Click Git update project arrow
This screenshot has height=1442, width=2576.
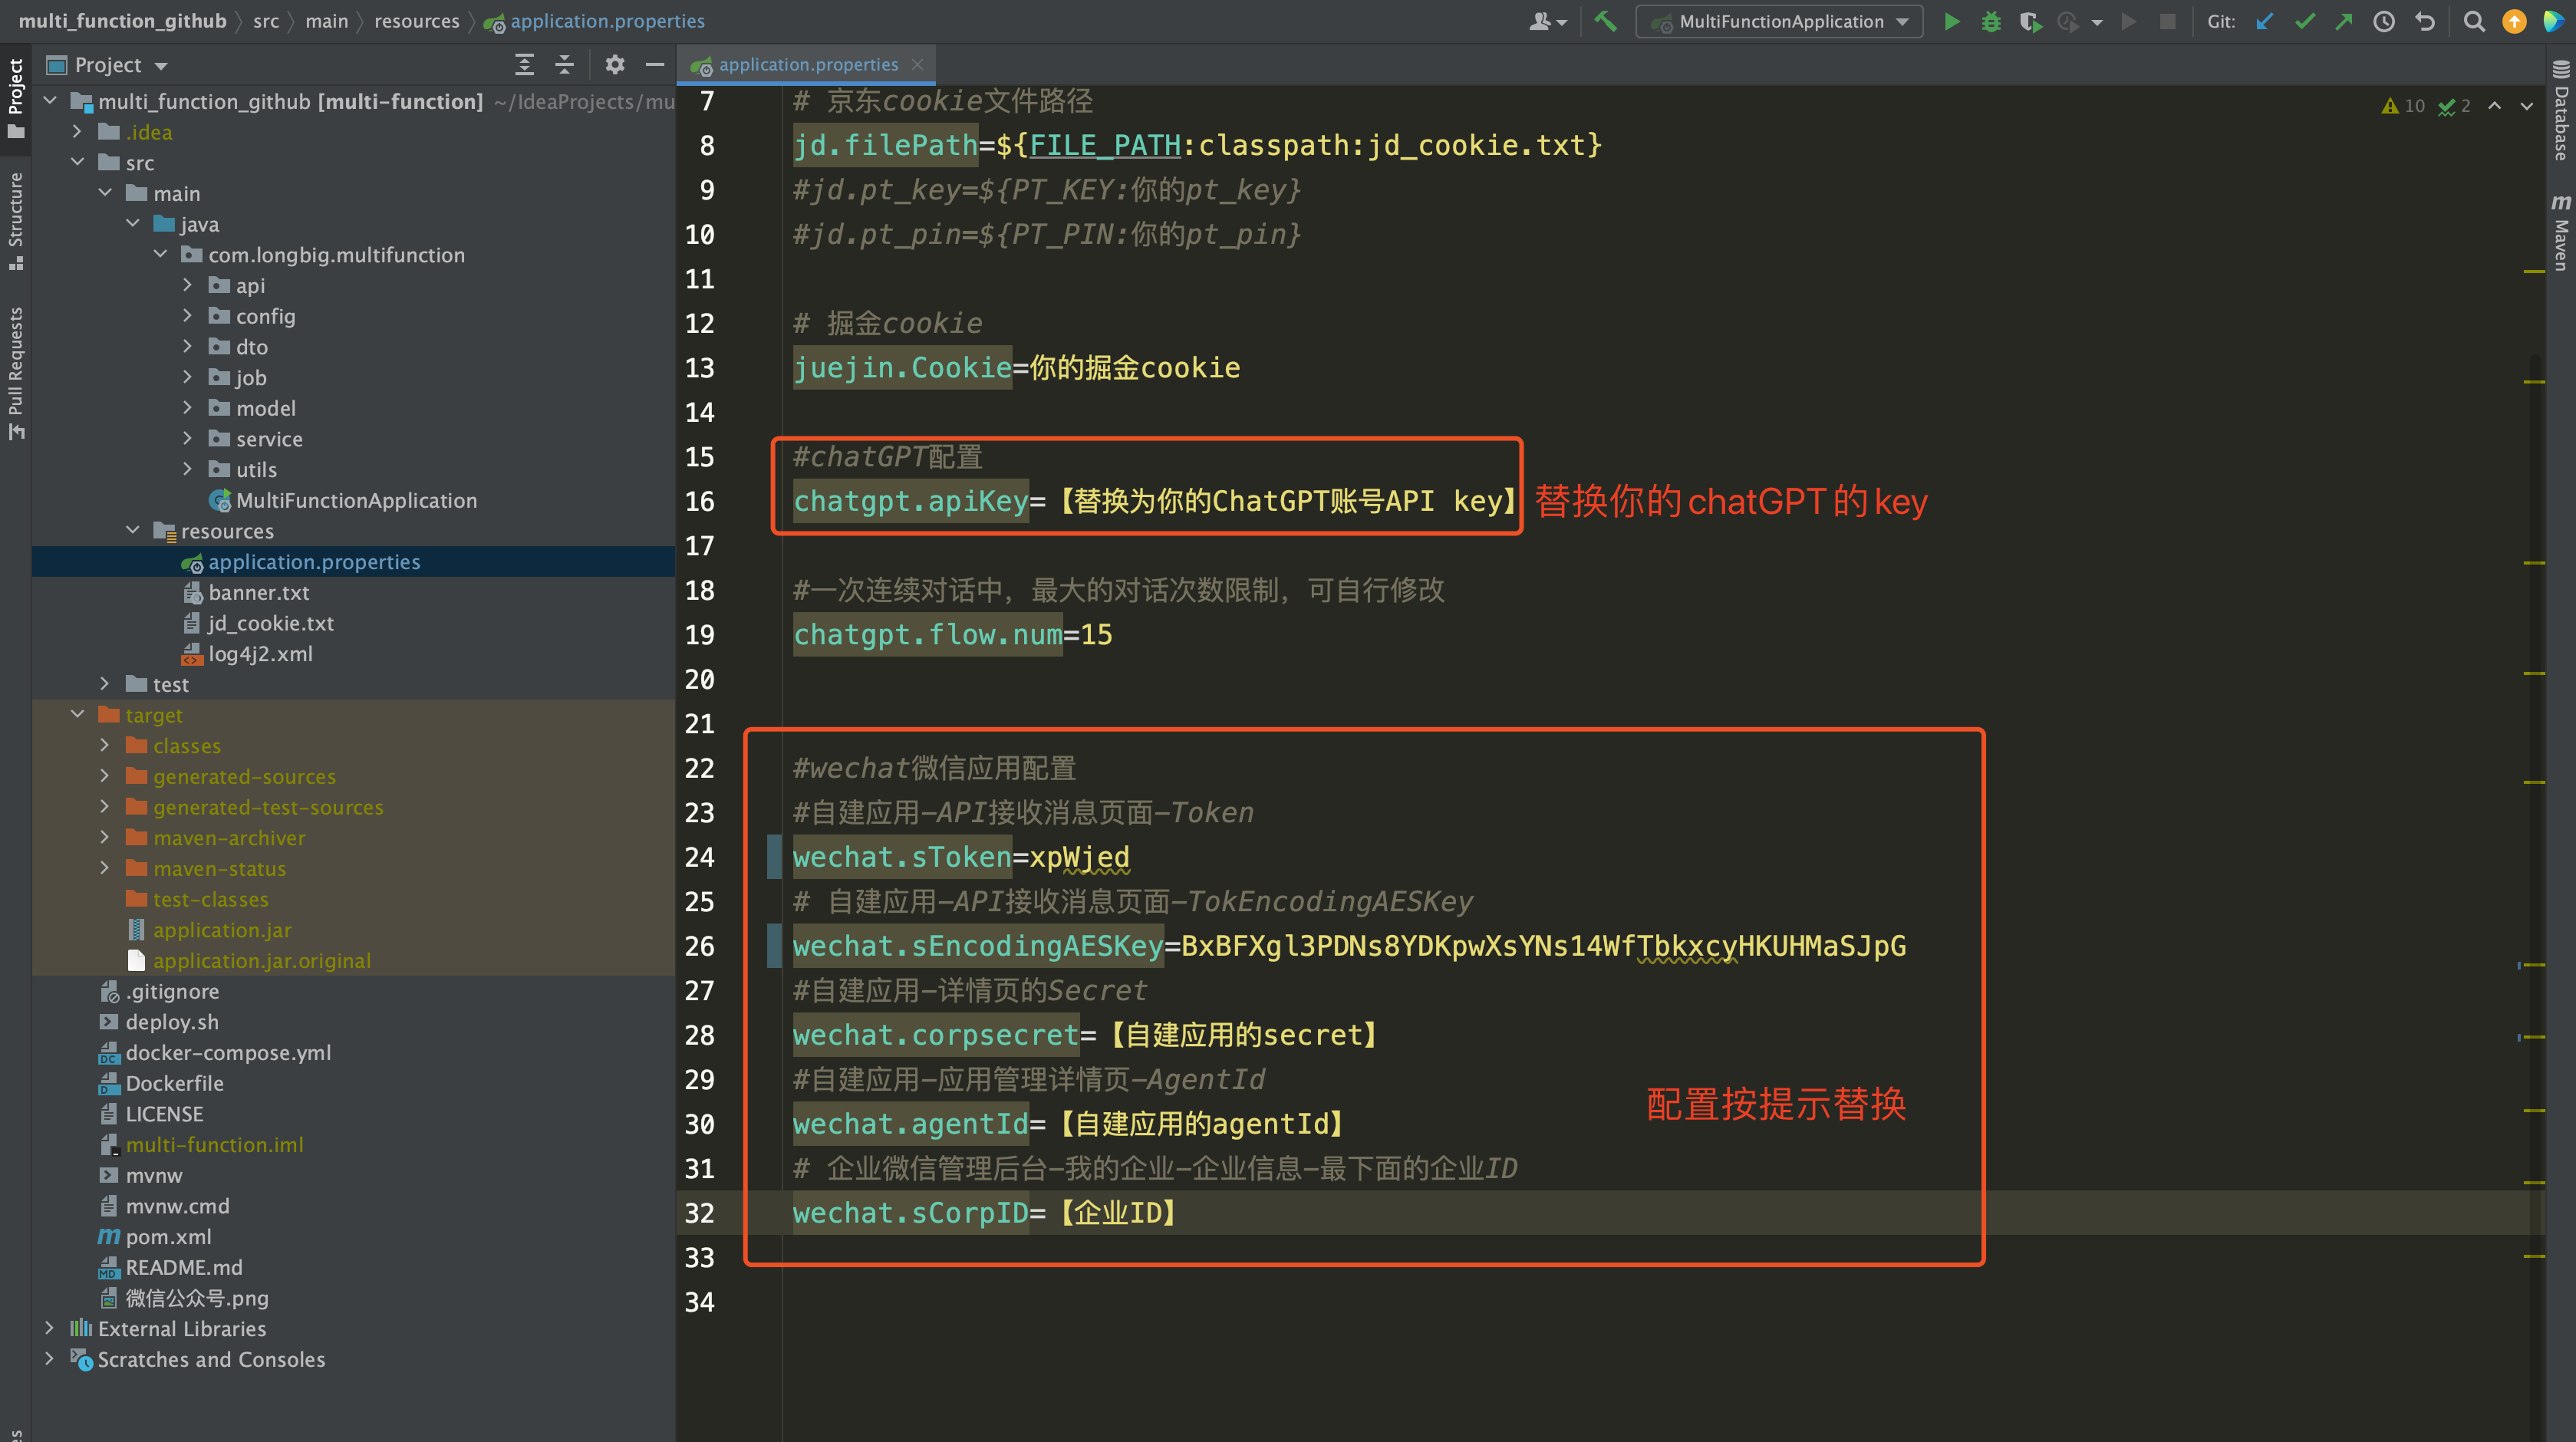2265,21
